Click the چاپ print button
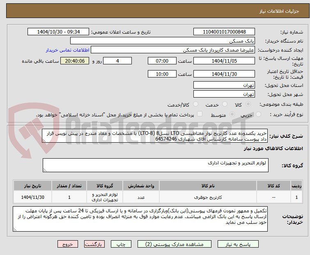This screenshot has height=255, width=310. pyautogui.click(x=121, y=244)
